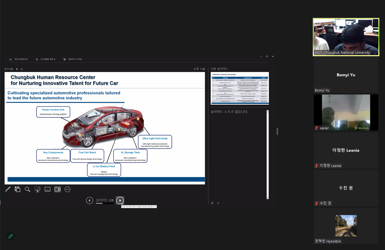Click the green annotate pencil button
Image resolution: width=385 pixels, height=250 pixels.
(10, 236)
